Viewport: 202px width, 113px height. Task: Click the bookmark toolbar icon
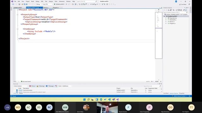(x=107, y=4)
